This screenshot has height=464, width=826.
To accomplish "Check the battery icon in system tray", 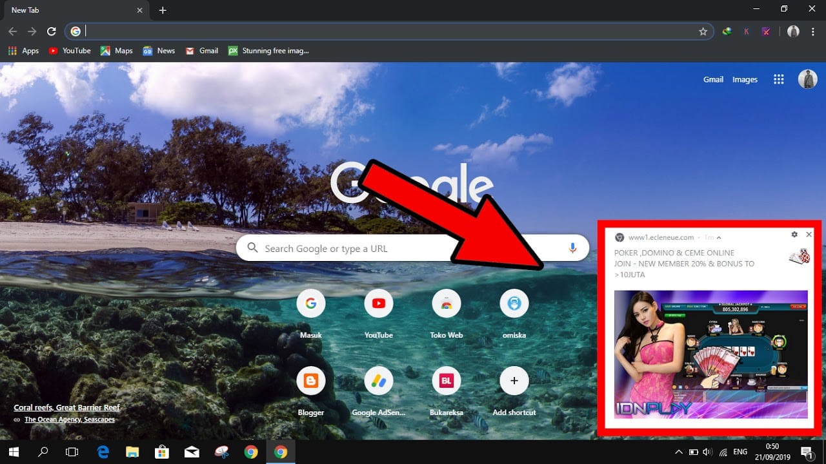I will [693, 452].
